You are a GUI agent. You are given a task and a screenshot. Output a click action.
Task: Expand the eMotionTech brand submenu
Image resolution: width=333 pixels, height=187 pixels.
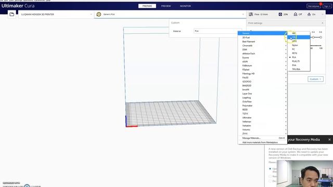coord(262,54)
